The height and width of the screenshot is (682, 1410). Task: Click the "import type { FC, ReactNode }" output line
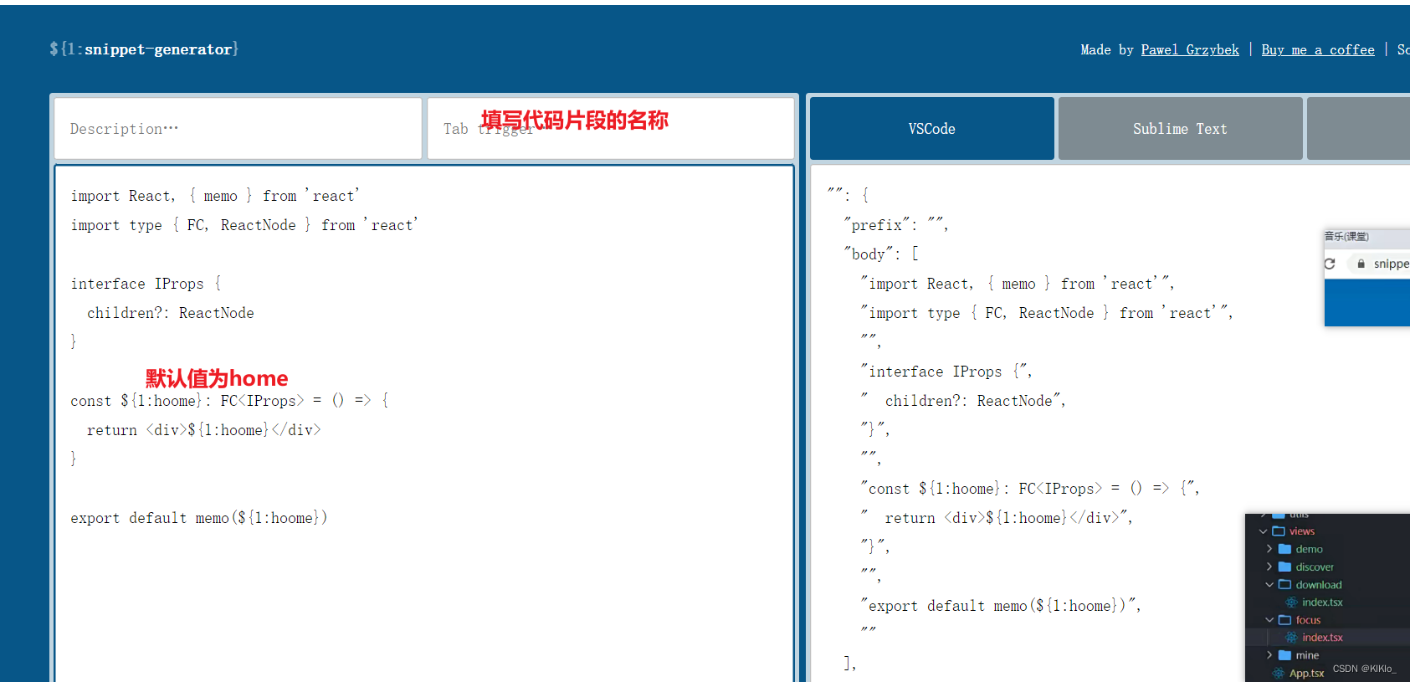tap(1047, 313)
